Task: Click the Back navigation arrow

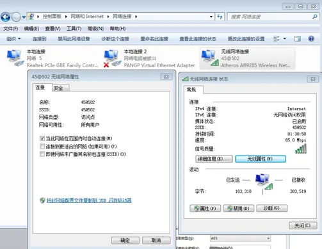Action: 5,17
